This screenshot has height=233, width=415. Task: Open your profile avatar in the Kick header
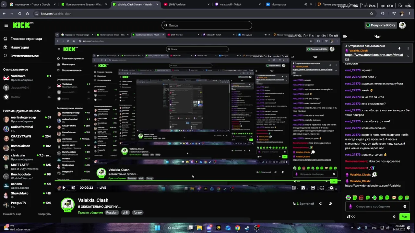pos(402,25)
